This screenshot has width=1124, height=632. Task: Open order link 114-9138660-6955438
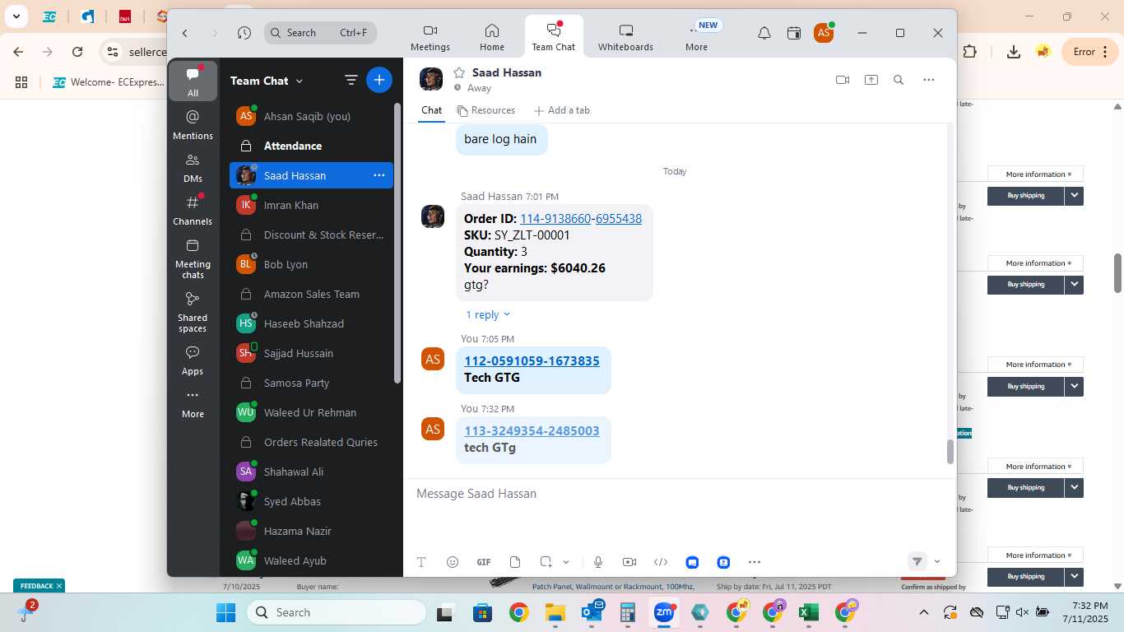(x=581, y=219)
